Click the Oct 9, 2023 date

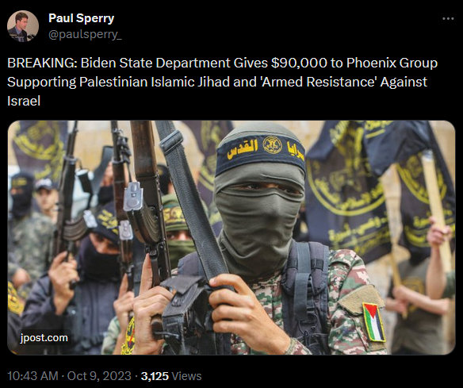[x=99, y=376]
